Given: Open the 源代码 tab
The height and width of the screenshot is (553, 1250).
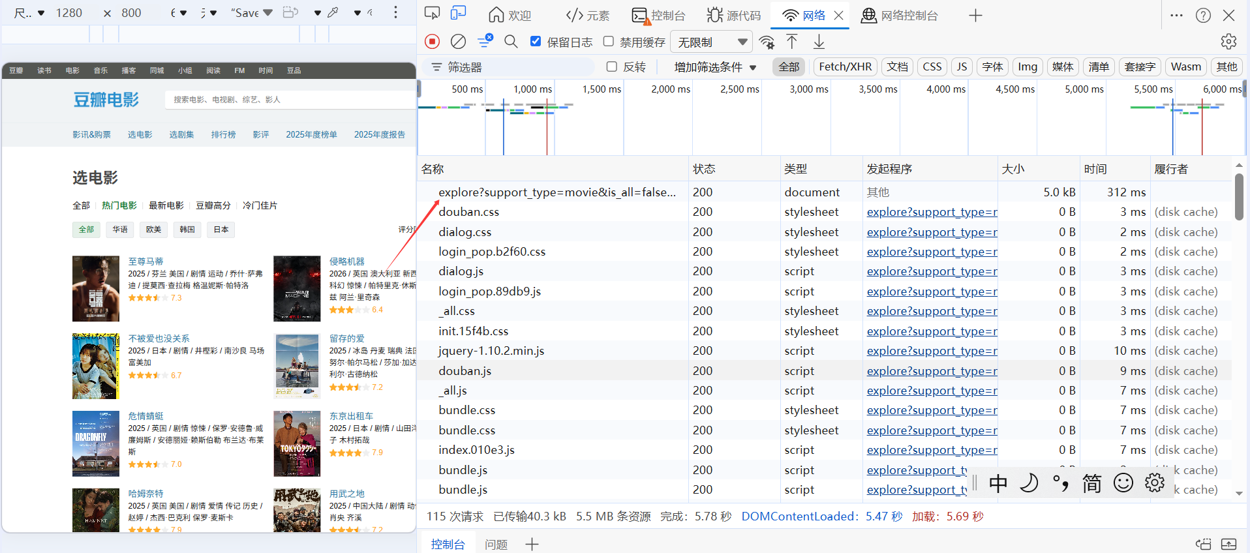Looking at the screenshot, I should tap(733, 16).
